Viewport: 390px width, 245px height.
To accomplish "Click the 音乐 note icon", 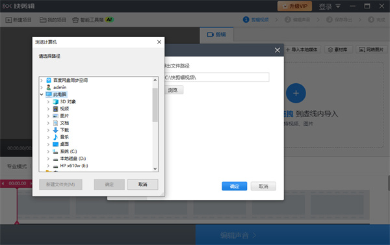I will (55, 137).
